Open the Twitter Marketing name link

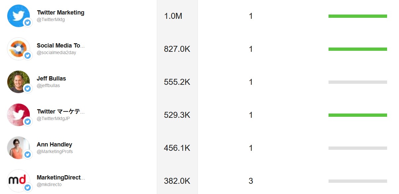coord(61,13)
